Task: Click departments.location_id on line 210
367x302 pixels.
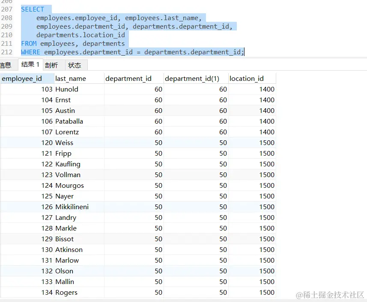Action: (81, 35)
